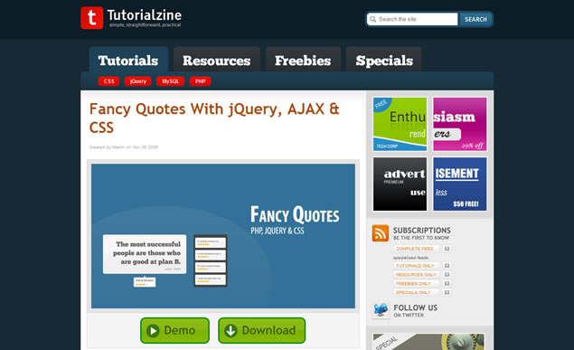Click the green Download button

click(262, 331)
